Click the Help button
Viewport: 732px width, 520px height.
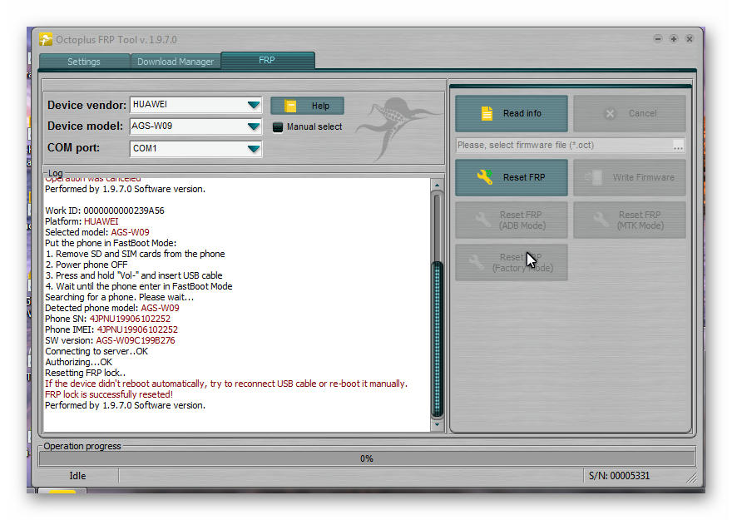pos(307,106)
